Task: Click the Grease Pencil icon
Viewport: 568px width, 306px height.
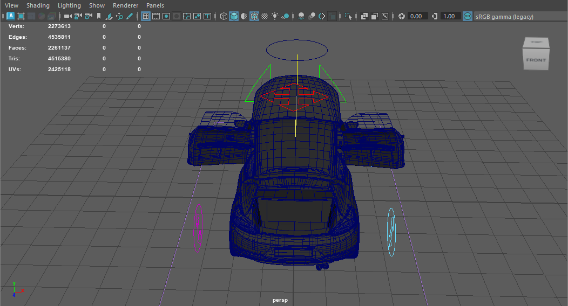Action: coord(130,16)
